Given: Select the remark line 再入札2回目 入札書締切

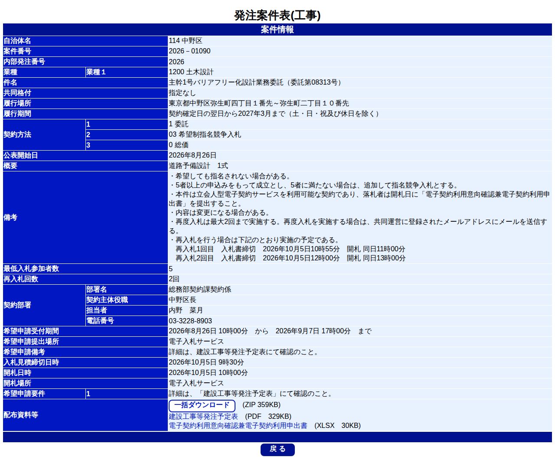Looking at the screenshot, I should (290, 258).
